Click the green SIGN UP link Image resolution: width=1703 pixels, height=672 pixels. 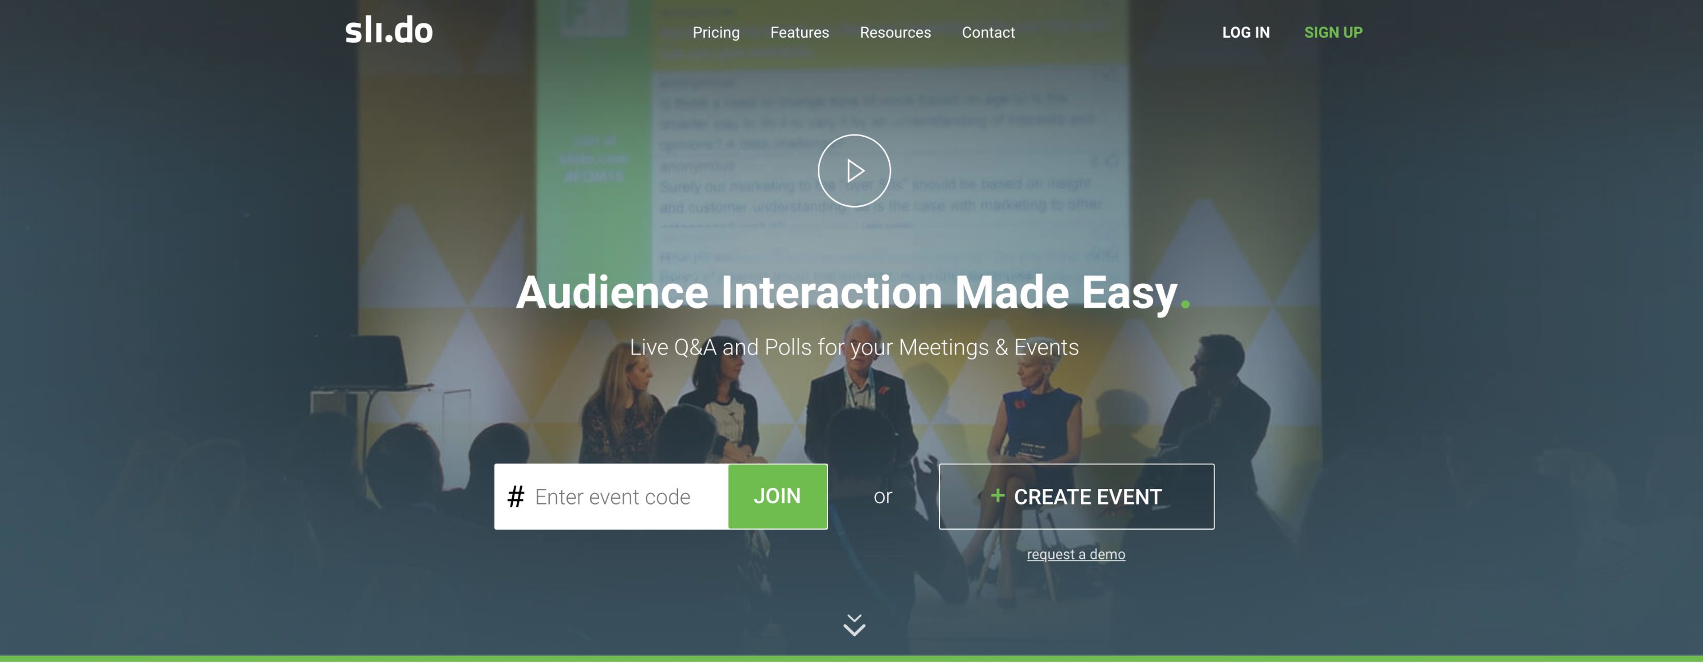1332,33
